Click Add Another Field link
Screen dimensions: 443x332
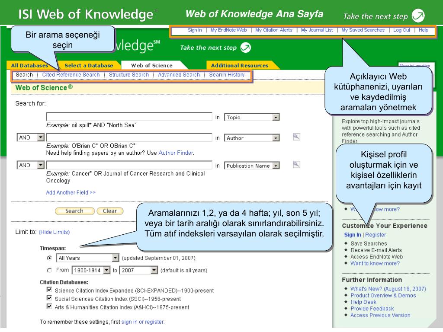[71, 192]
